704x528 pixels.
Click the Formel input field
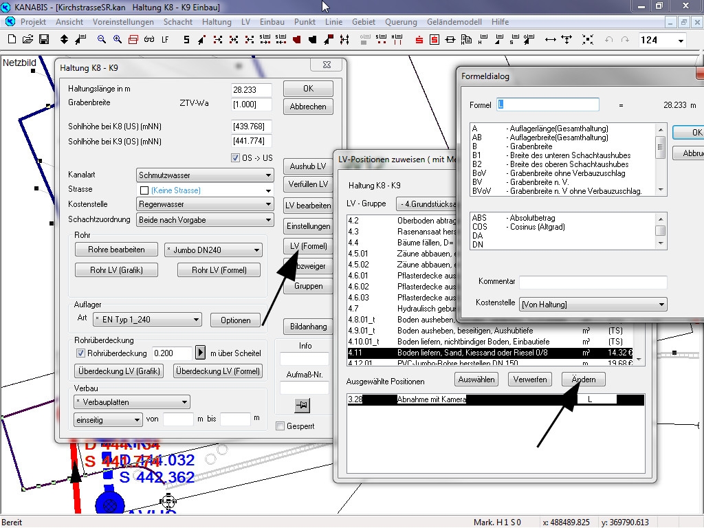click(x=548, y=104)
